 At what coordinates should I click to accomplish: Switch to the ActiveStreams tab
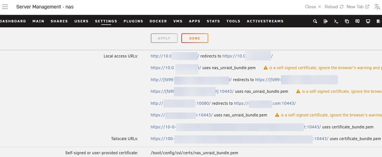click(x=265, y=21)
